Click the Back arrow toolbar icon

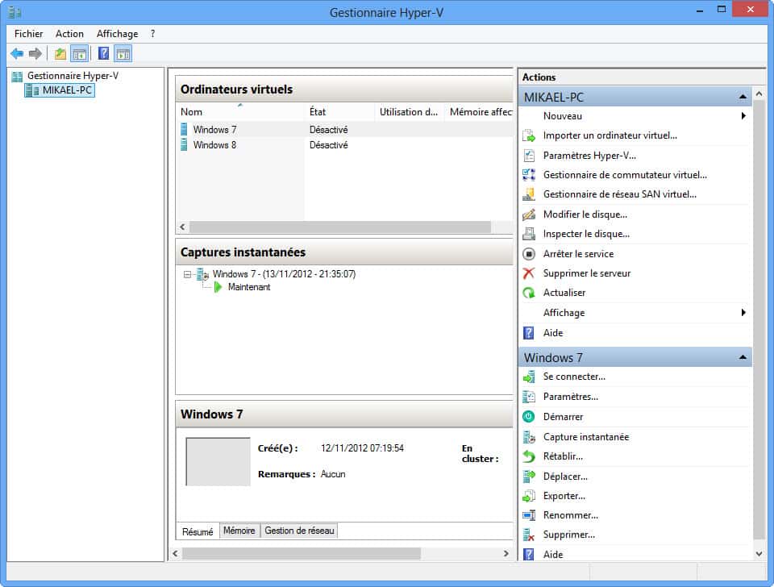17,53
